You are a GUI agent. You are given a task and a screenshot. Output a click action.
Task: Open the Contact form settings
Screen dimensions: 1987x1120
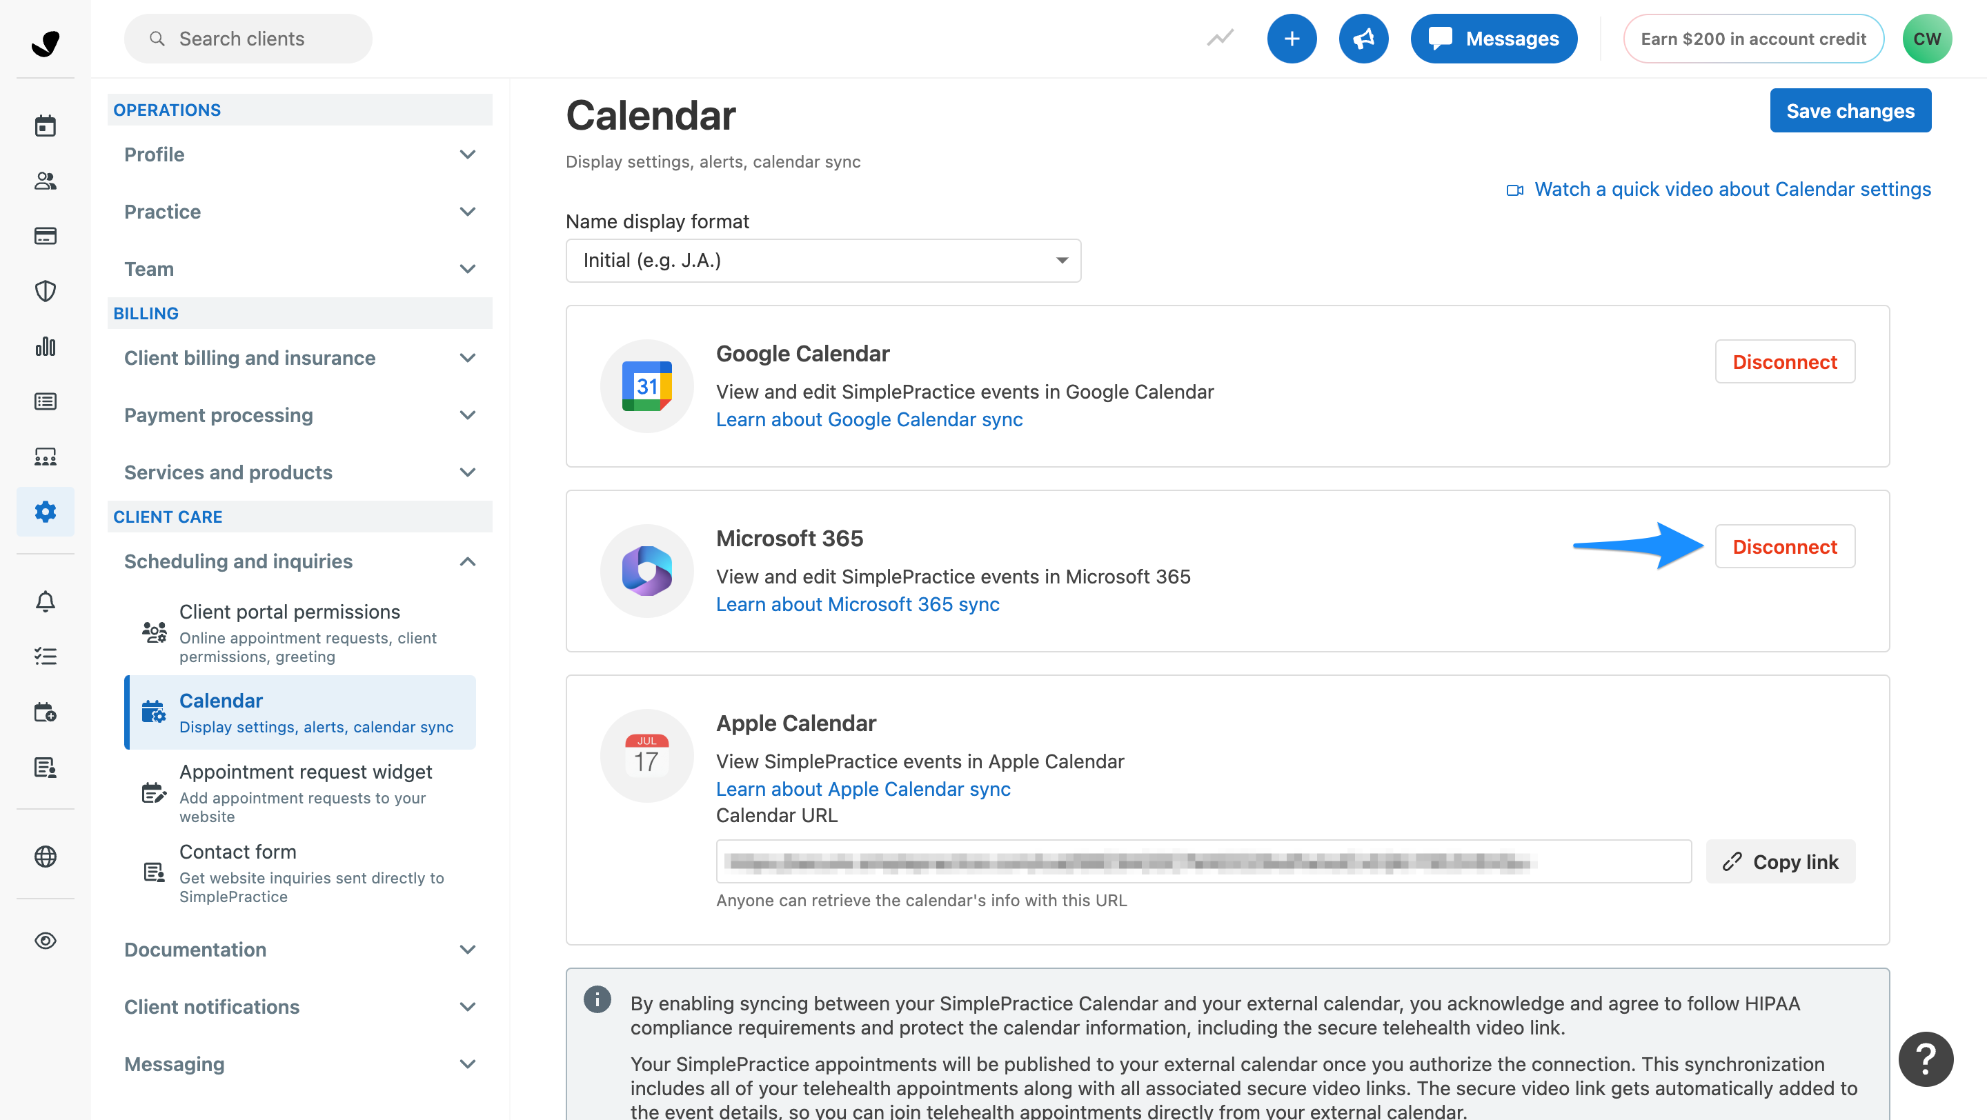[300, 872]
